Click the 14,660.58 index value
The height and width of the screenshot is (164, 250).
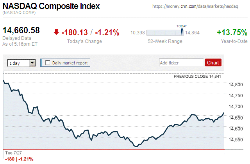[x=21, y=30]
